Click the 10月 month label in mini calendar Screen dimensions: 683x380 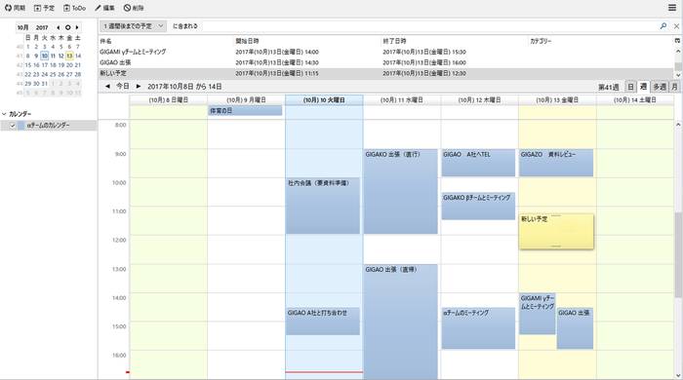(23, 27)
